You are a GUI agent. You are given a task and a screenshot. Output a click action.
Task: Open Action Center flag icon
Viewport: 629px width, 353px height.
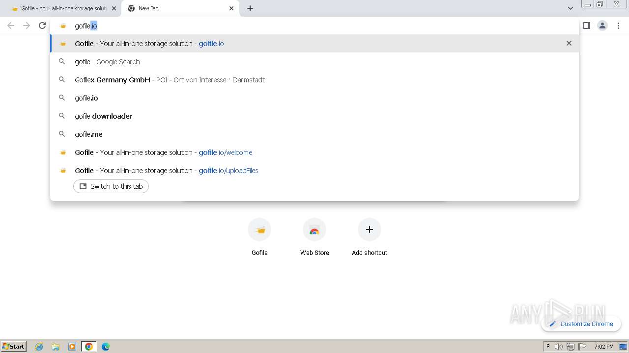click(582, 347)
